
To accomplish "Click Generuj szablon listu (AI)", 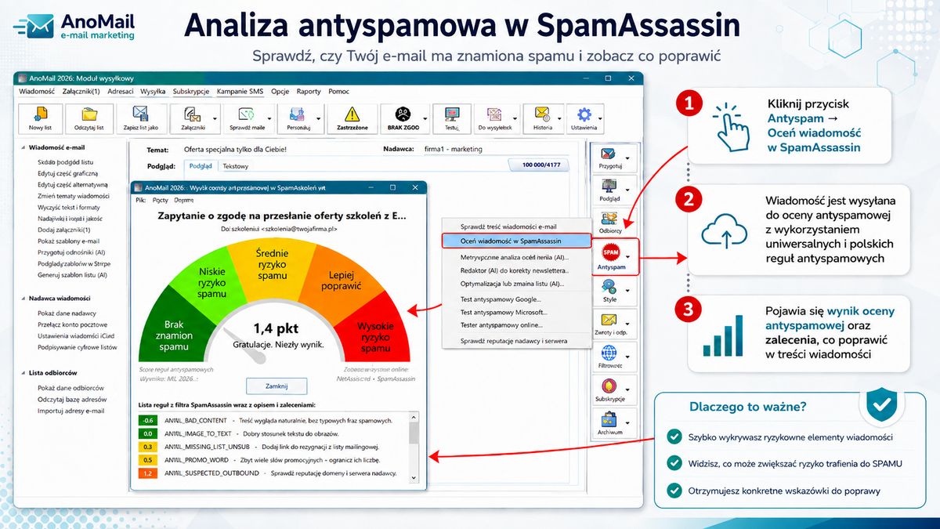I will 72,276.
